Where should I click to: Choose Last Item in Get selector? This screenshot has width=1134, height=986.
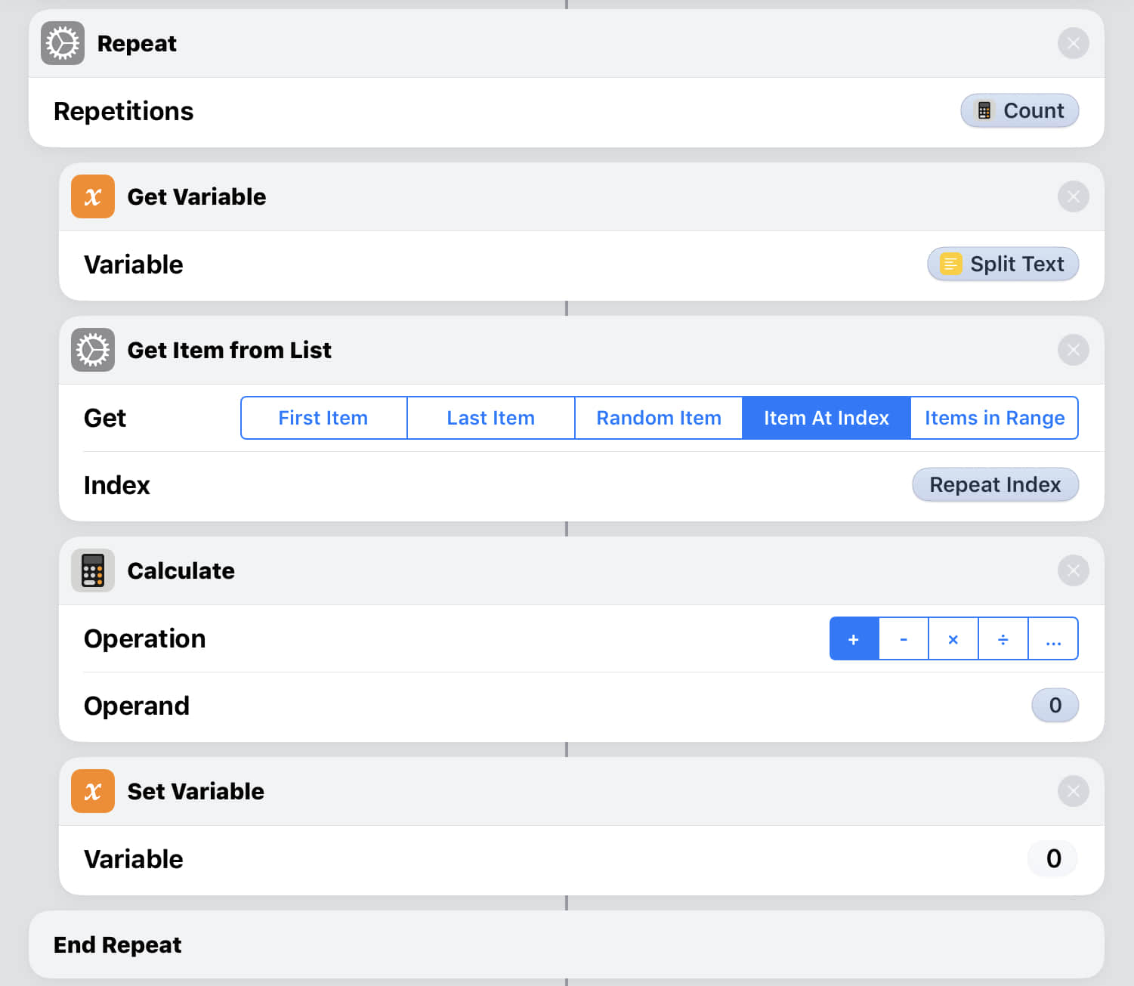[491, 418]
